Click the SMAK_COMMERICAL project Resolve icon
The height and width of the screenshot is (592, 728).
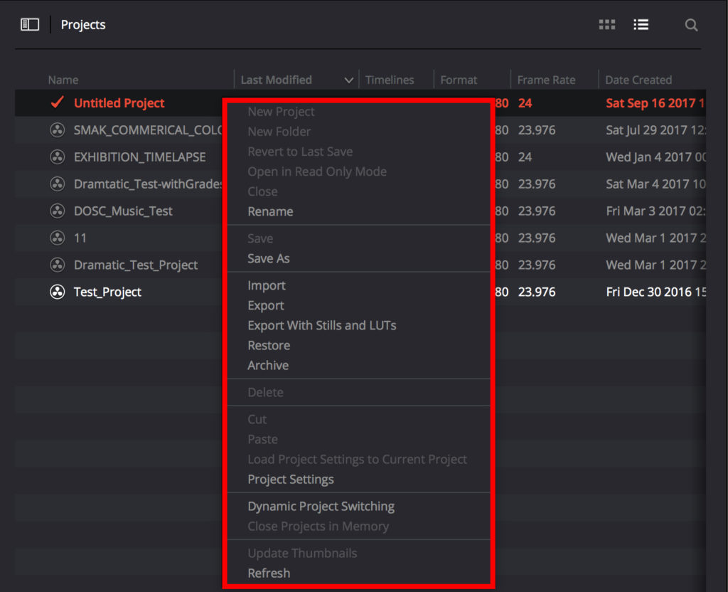coord(57,129)
